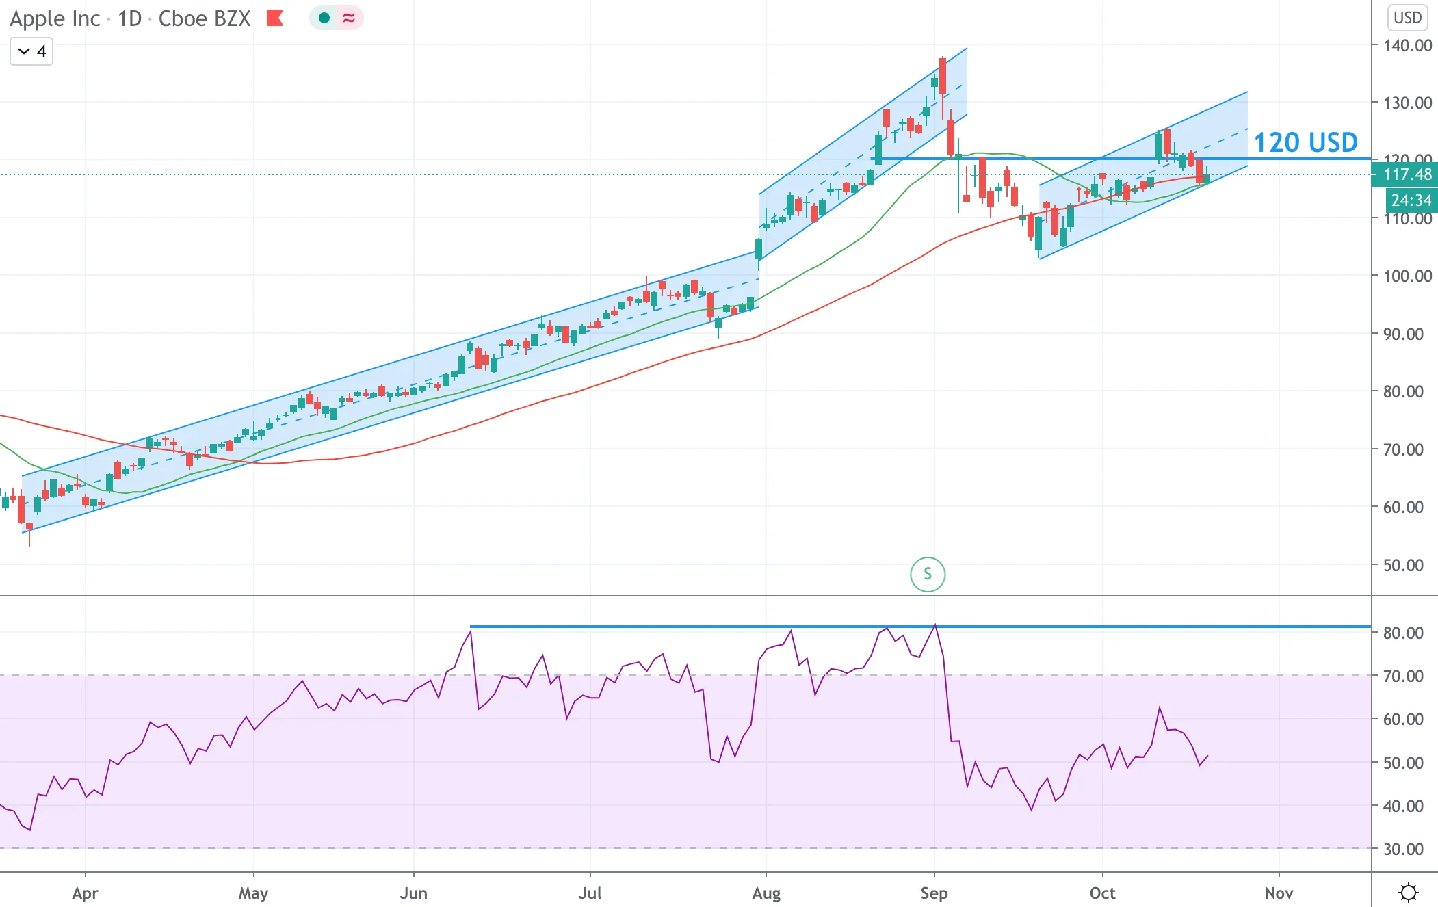This screenshot has height=907, width=1438.
Task: Click the Nov label on time axis
Action: point(1279,893)
